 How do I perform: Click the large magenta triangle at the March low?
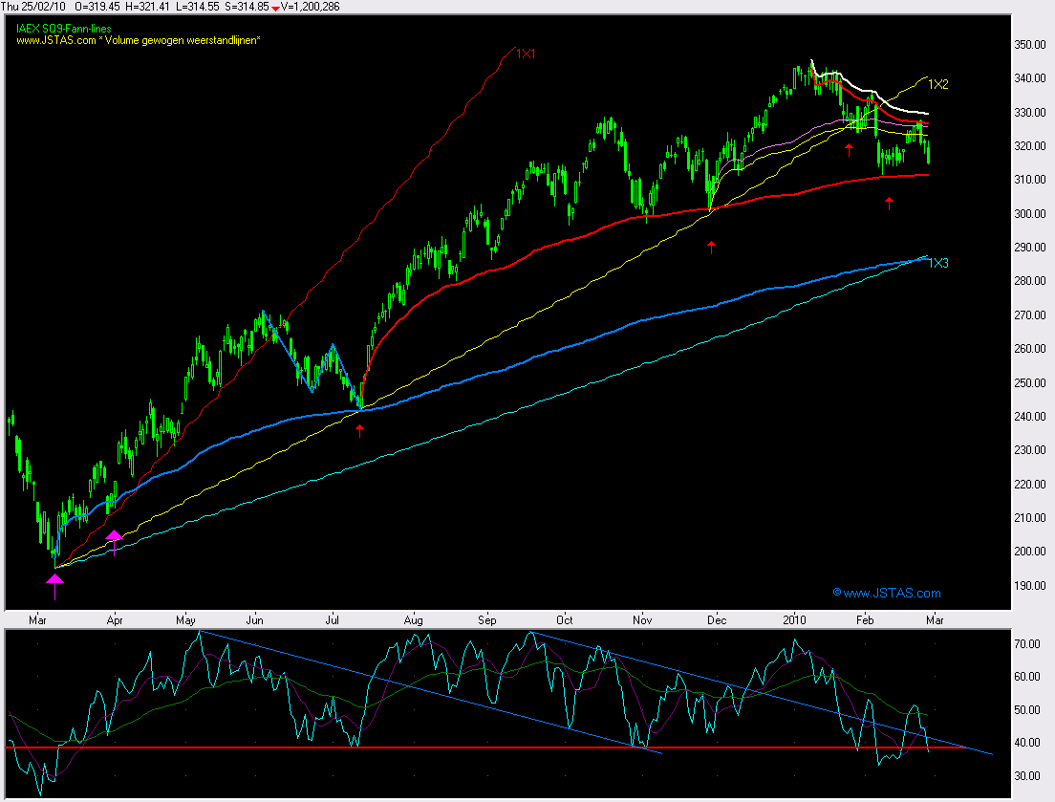[55, 577]
